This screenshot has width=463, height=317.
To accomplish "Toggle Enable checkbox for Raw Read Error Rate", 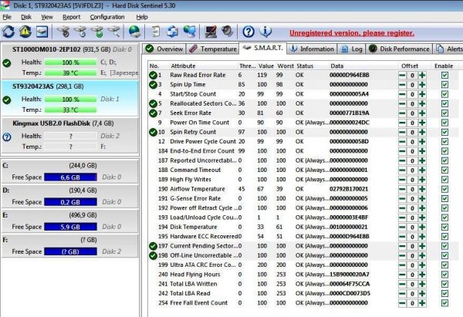I will (444, 76).
